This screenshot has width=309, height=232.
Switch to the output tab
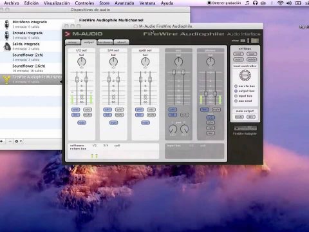pyautogui.click(x=89, y=43)
